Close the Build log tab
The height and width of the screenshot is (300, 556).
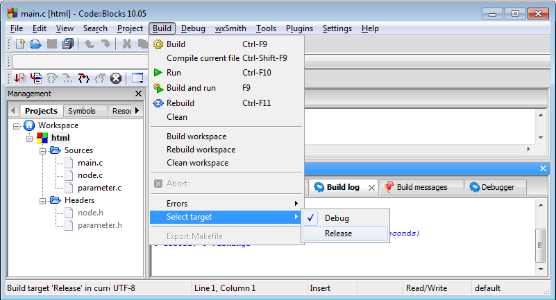[371, 187]
